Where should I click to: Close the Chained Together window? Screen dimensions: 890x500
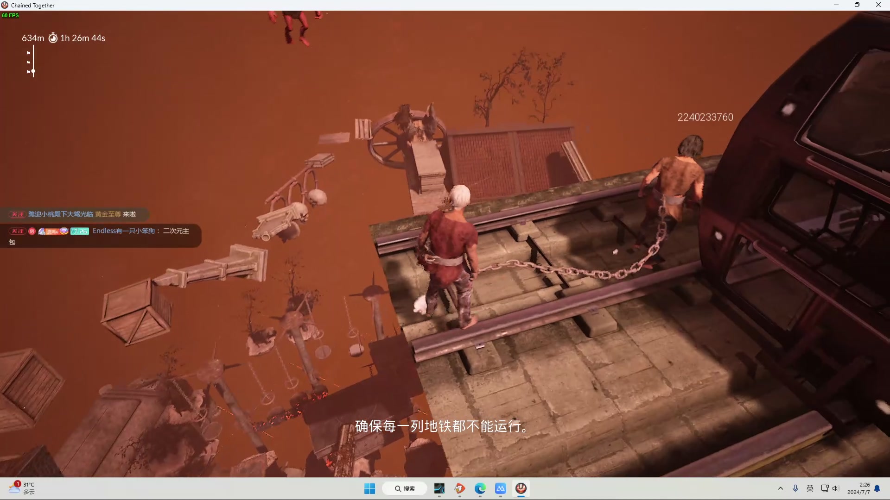pos(878,5)
